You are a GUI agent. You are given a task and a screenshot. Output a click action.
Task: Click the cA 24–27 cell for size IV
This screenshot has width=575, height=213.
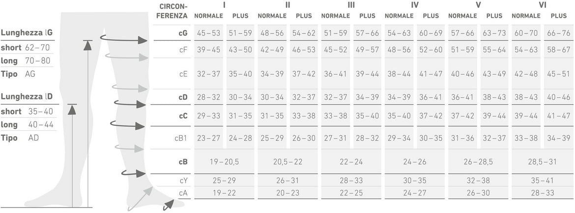pos(415,193)
